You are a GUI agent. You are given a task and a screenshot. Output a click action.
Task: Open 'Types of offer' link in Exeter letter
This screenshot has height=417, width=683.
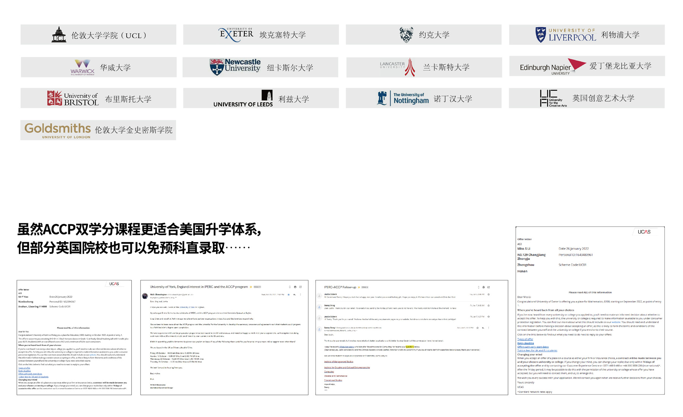coord(525,339)
